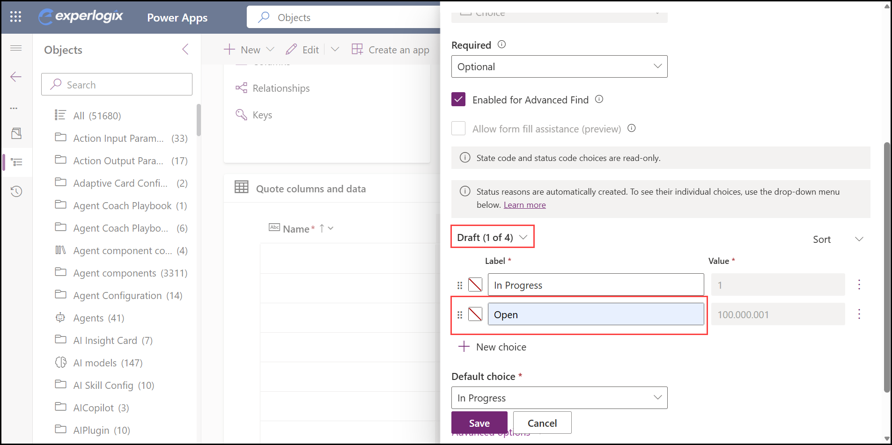Uncheck Enabled for Advanced Find
Screen dimensions: 892x445
pyautogui.click(x=458, y=99)
